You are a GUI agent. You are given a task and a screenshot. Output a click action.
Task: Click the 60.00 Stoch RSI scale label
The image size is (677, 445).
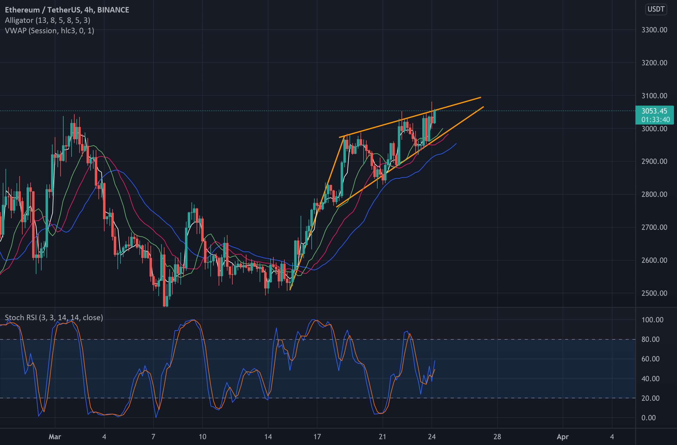(651, 359)
